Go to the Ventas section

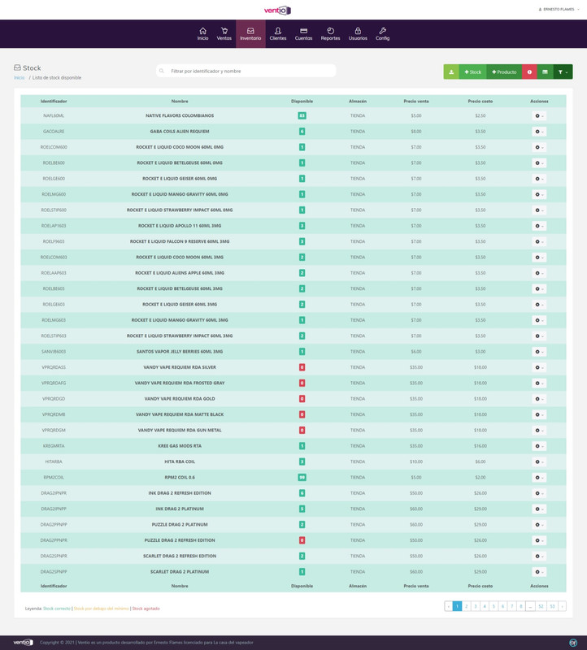(224, 34)
